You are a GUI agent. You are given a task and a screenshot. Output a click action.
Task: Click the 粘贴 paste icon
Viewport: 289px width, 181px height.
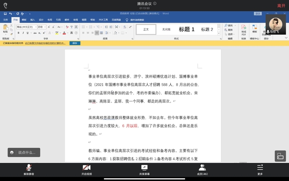click(x=5, y=29)
